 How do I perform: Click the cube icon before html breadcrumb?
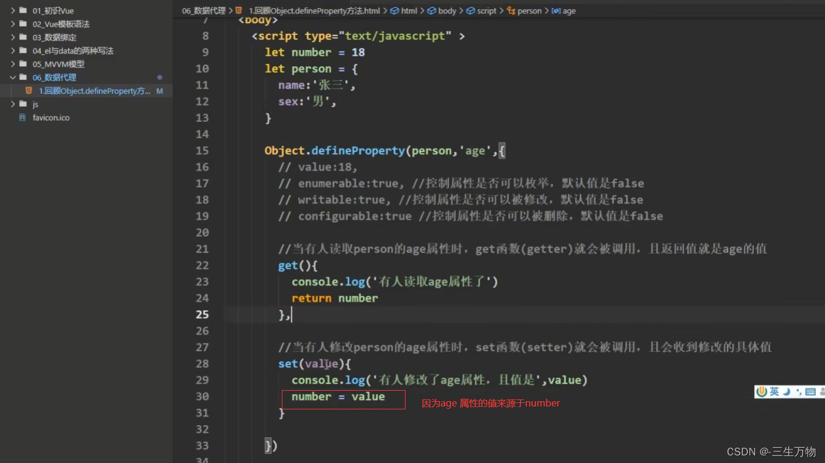click(394, 10)
